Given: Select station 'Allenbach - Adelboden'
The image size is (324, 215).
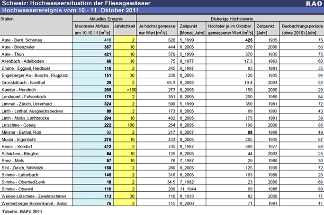Looking at the screenshot, I should 23,61.
